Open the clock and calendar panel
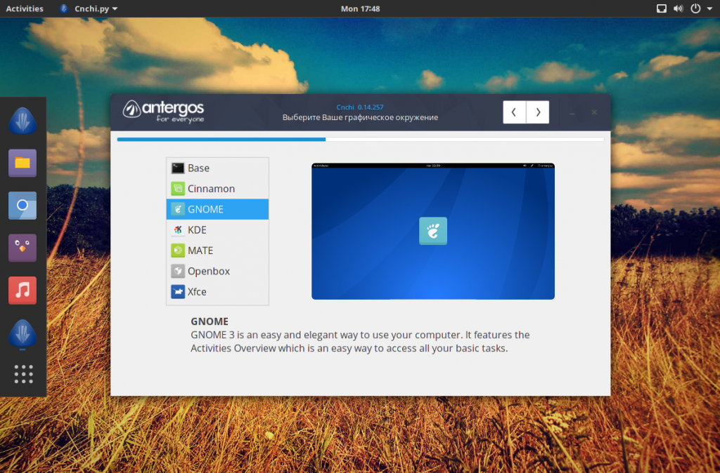The height and width of the screenshot is (473, 720). [x=360, y=8]
